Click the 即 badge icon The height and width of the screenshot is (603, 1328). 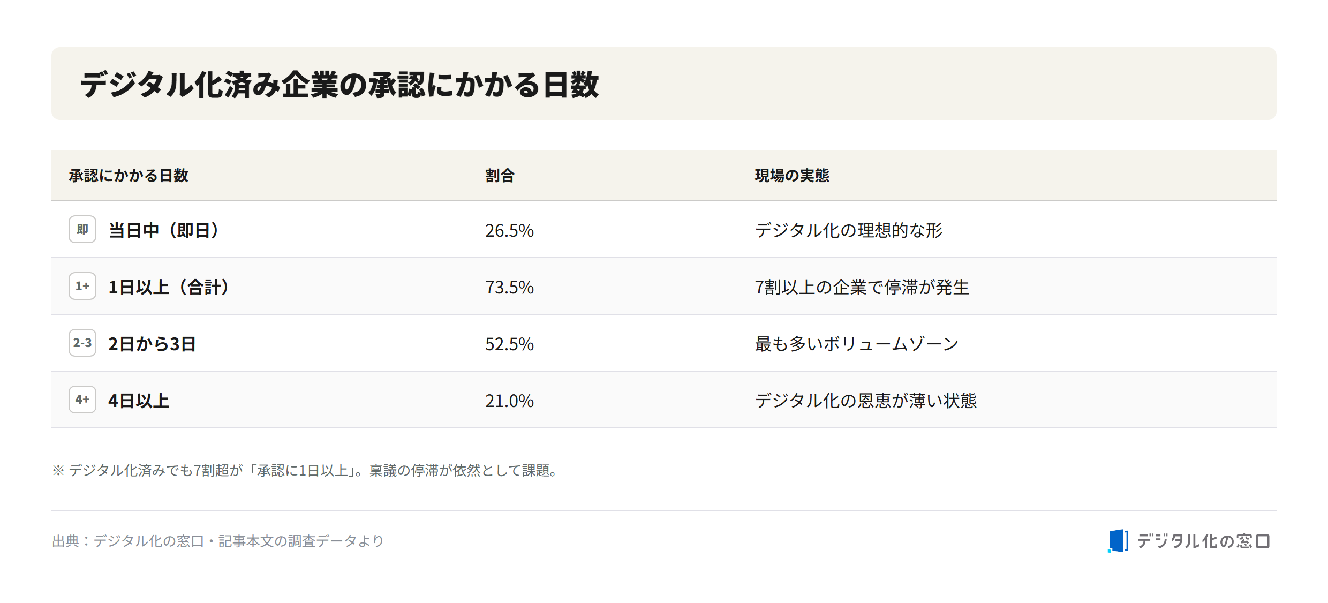tap(82, 229)
